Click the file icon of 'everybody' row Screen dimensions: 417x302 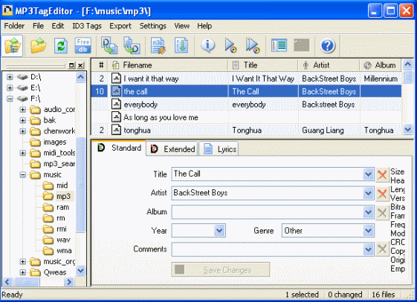tap(116, 104)
